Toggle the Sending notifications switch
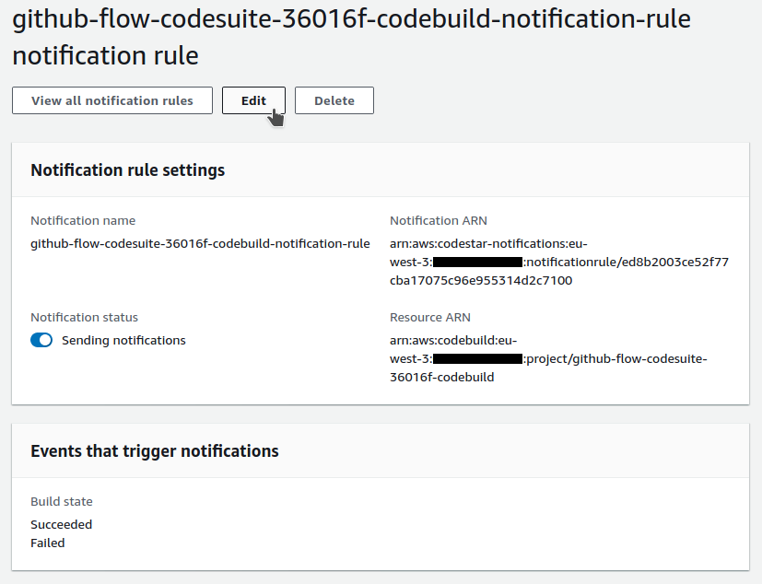 click(x=41, y=340)
